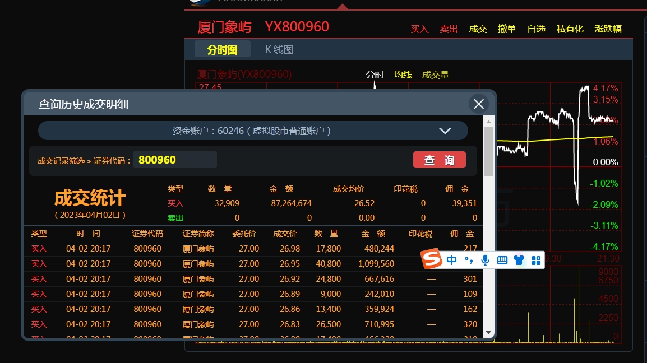This screenshot has width=647, height=363.
Task: Open 买入 in the top menu
Action: coord(419,29)
